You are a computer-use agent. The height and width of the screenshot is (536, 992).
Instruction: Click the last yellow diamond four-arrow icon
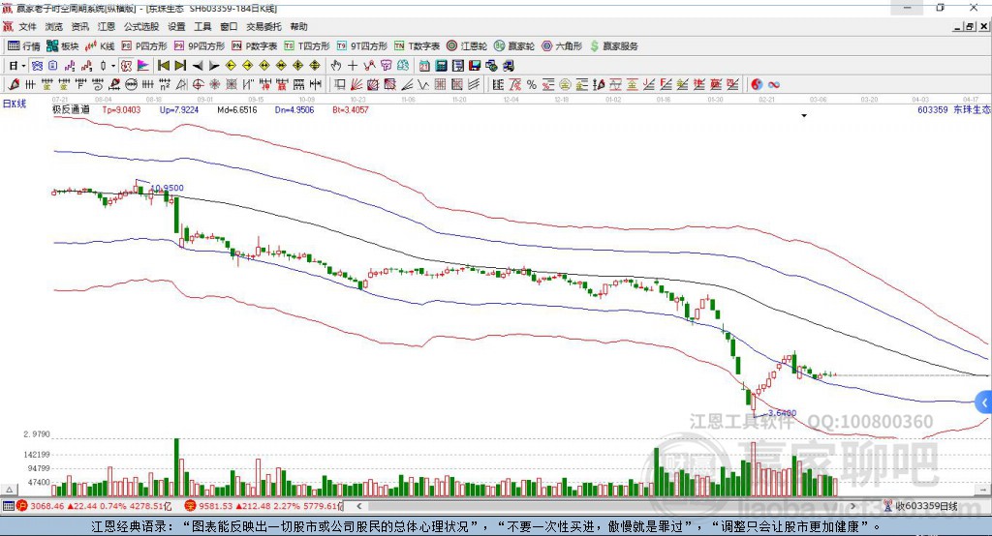(x=315, y=66)
